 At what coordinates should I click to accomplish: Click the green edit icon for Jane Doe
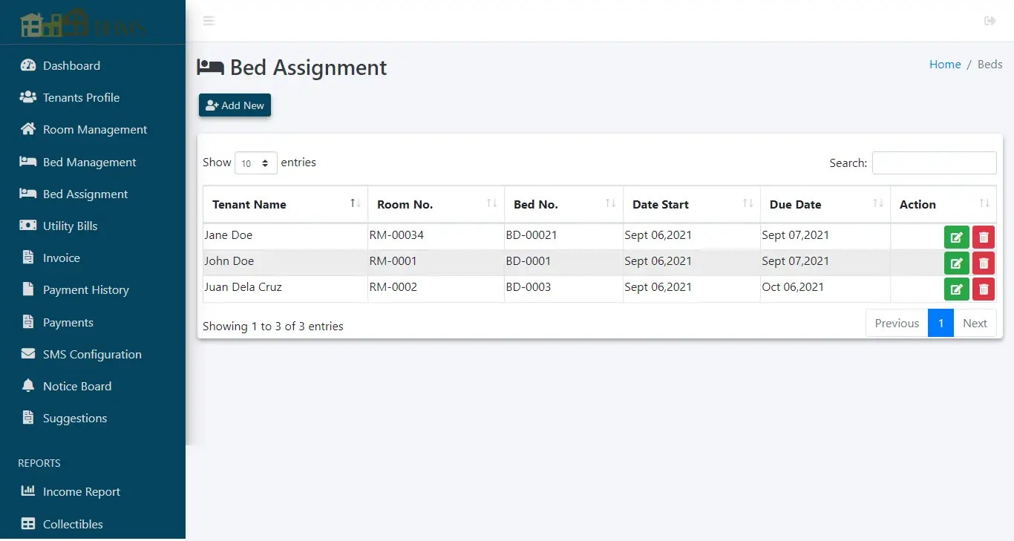point(956,237)
